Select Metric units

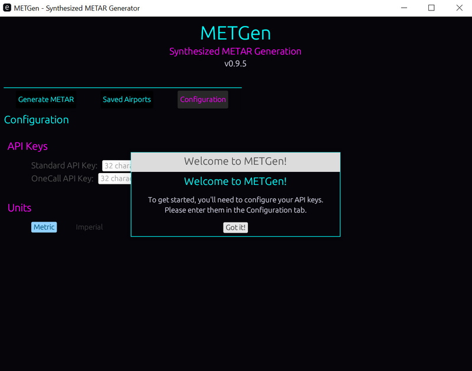[x=44, y=227]
